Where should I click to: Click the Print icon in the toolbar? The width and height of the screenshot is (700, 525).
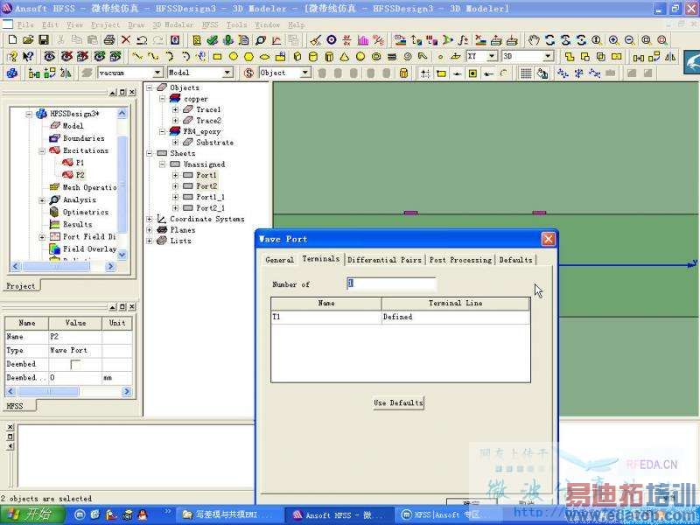109,40
